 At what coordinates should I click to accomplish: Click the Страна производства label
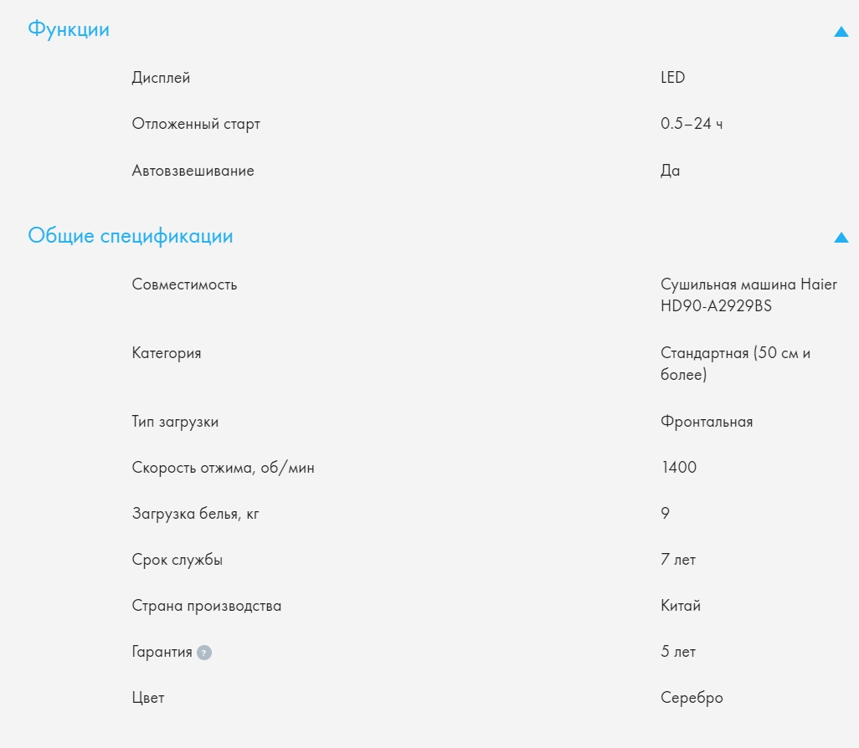coord(206,606)
